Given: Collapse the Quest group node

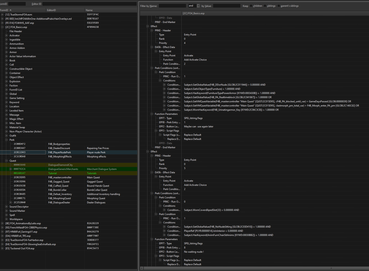Looking at the screenshot, I should pyautogui.click(x=6, y=161).
